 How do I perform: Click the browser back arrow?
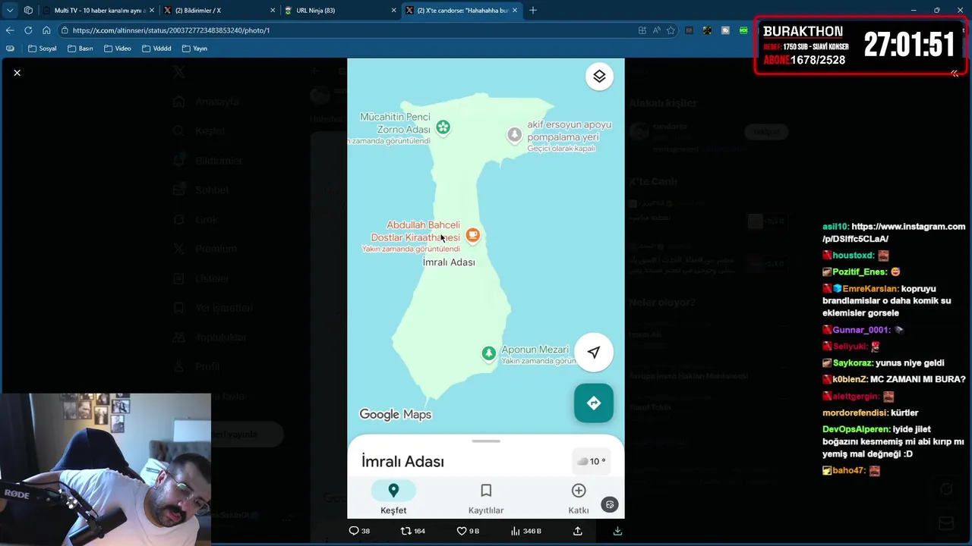[x=10, y=30]
